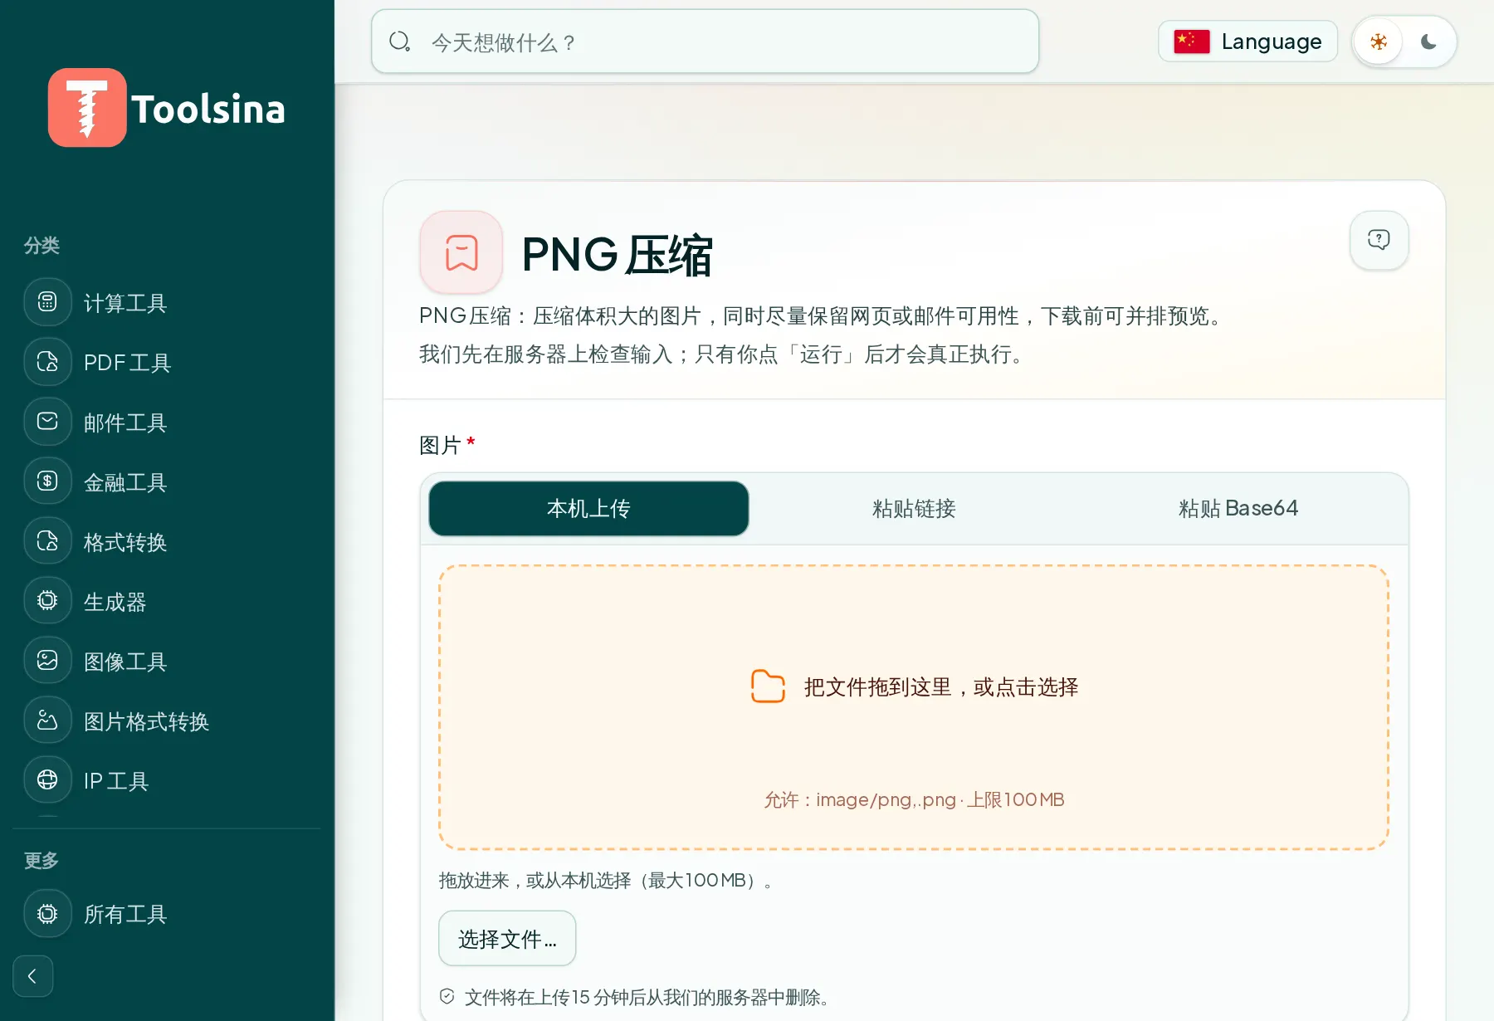
Task: Open the Language selector
Action: click(x=1247, y=42)
